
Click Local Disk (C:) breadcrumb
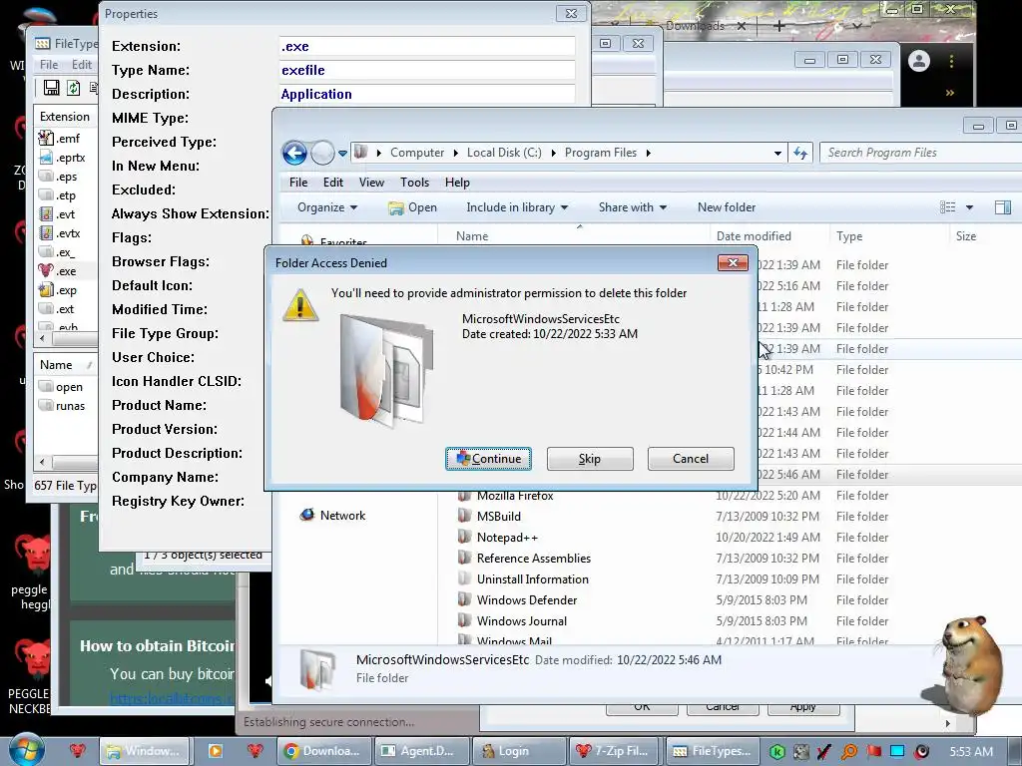[504, 153]
